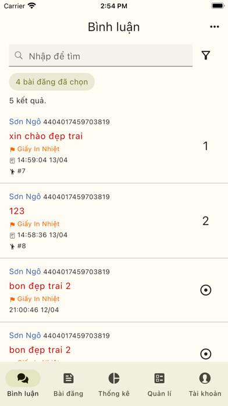
Task: Open the Thống kê pie chart icon
Action: 114,379
